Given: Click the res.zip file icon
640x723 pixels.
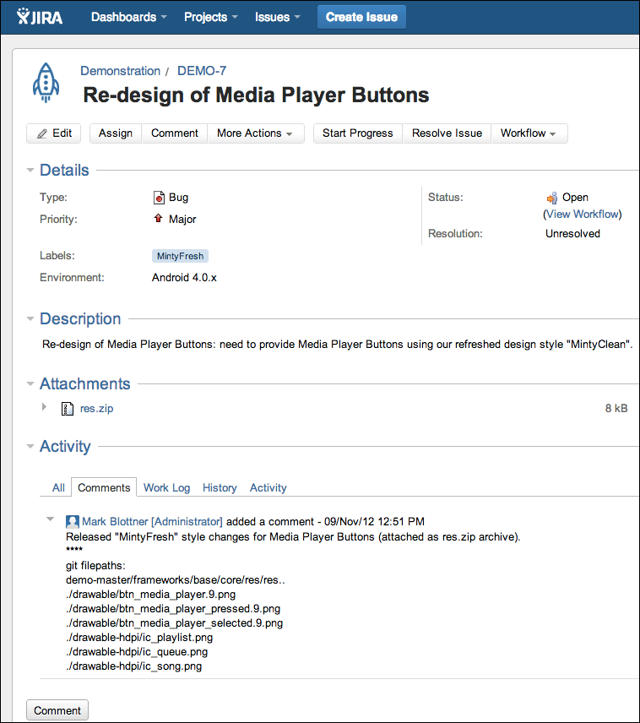Looking at the screenshot, I should pyautogui.click(x=68, y=409).
